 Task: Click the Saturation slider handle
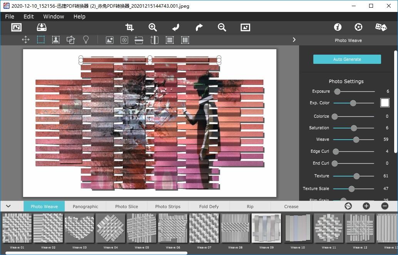click(x=354, y=128)
